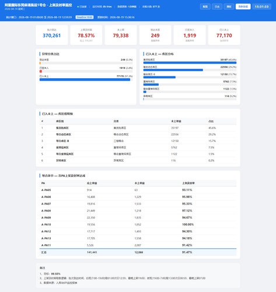The image size is (276, 292).
Task: Select the A-PA12 row label
Action: [46, 231]
